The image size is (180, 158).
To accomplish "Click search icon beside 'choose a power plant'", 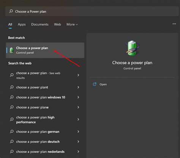I will [x=12, y=87].
